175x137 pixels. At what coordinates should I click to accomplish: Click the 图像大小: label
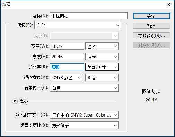pyautogui.click(x=151, y=92)
